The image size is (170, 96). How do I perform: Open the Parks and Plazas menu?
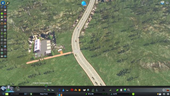(x=93, y=90)
